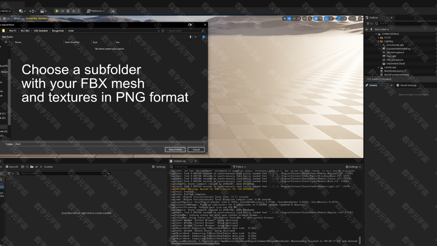Image resolution: width=437 pixels, height=246 pixels.
Task: Click the Search chest field
Action: (186, 31)
